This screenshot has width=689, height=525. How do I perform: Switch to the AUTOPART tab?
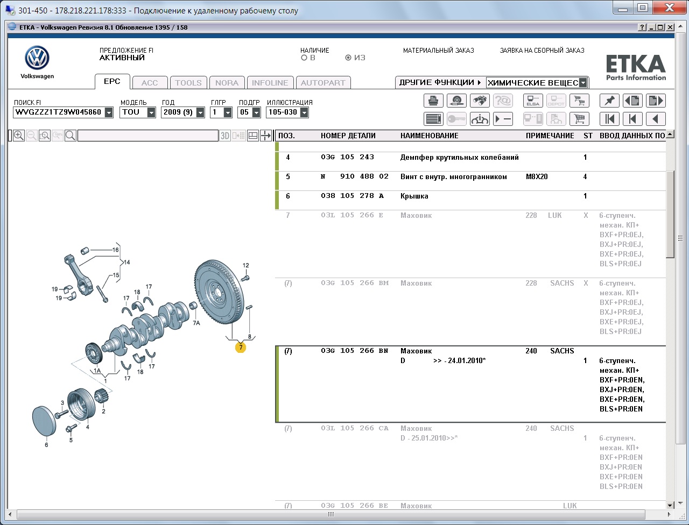tap(324, 83)
